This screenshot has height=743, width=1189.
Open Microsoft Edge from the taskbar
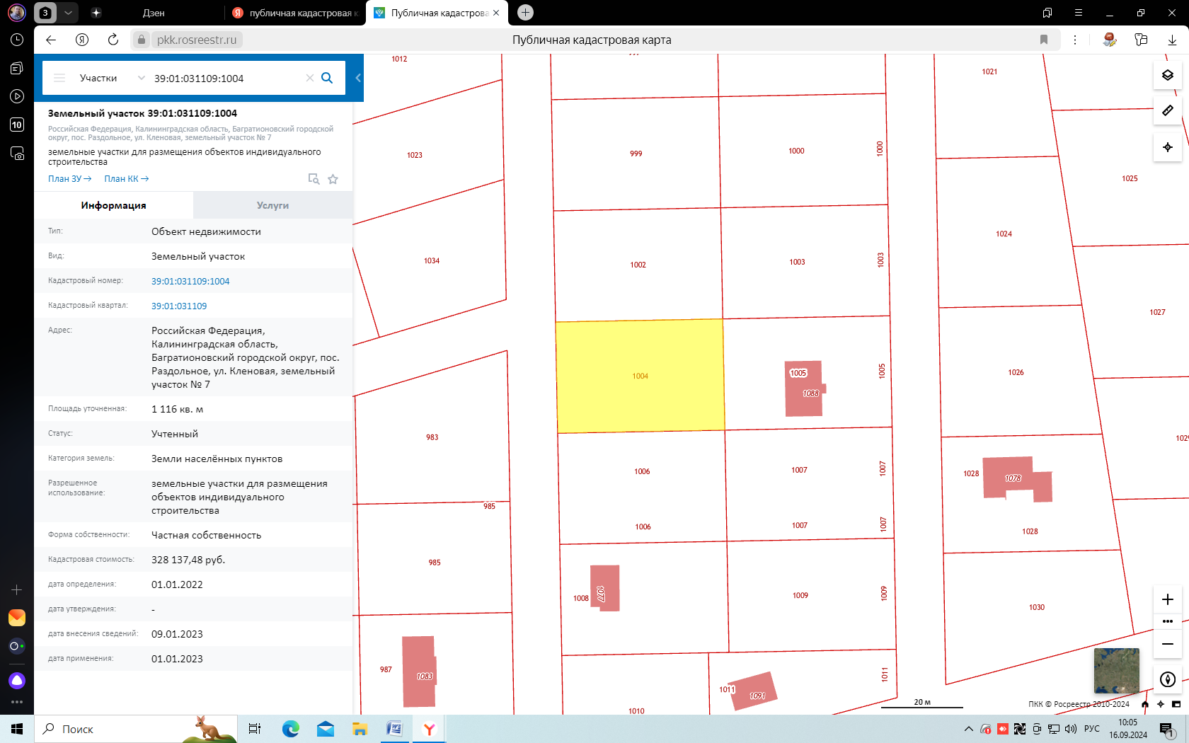click(x=290, y=729)
